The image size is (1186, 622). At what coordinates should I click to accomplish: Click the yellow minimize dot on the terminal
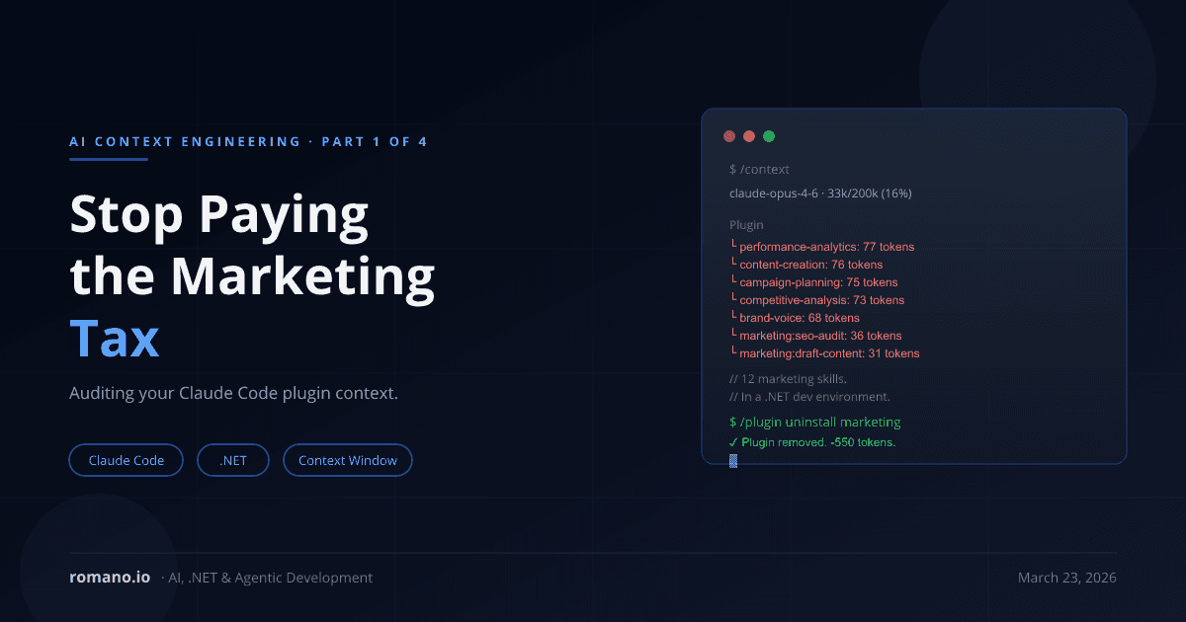tap(749, 136)
